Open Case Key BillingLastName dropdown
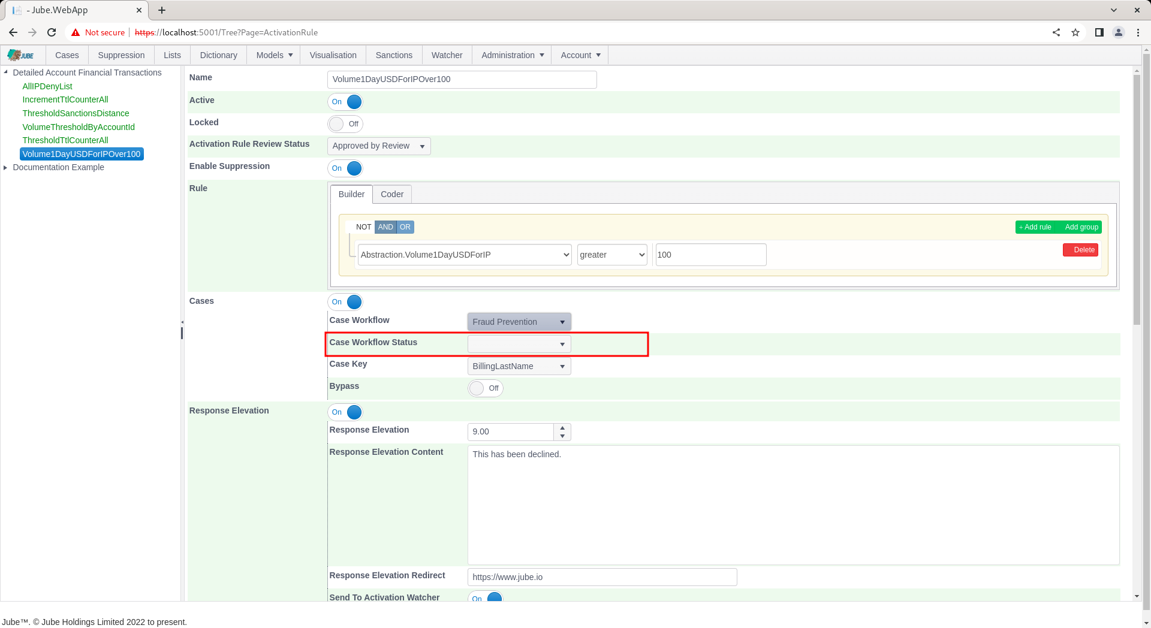 (519, 366)
